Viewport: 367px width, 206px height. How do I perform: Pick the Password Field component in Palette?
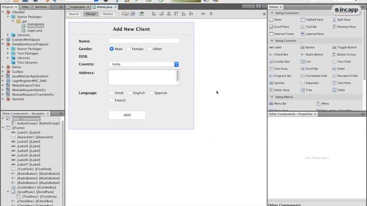pos(345,76)
